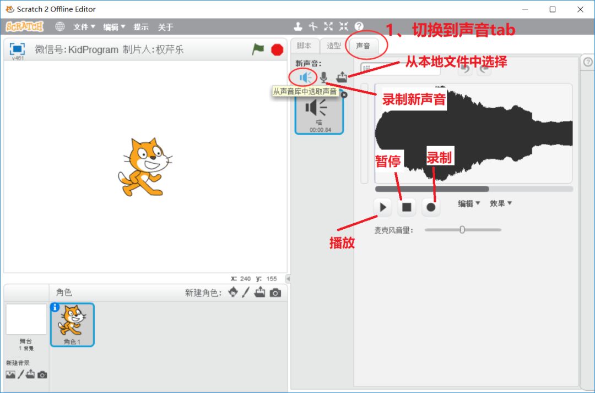This screenshot has width=595, height=393.
Task: Switch to the 造型 tab
Action: (x=333, y=46)
